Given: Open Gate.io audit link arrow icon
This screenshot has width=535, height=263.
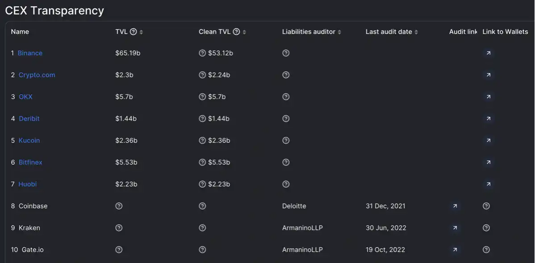Looking at the screenshot, I should point(455,250).
